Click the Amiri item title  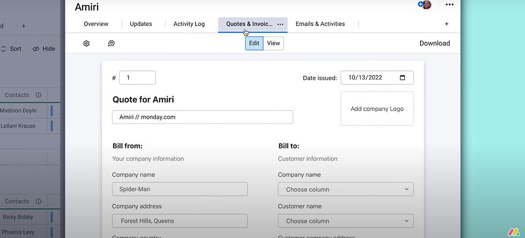click(x=87, y=6)
